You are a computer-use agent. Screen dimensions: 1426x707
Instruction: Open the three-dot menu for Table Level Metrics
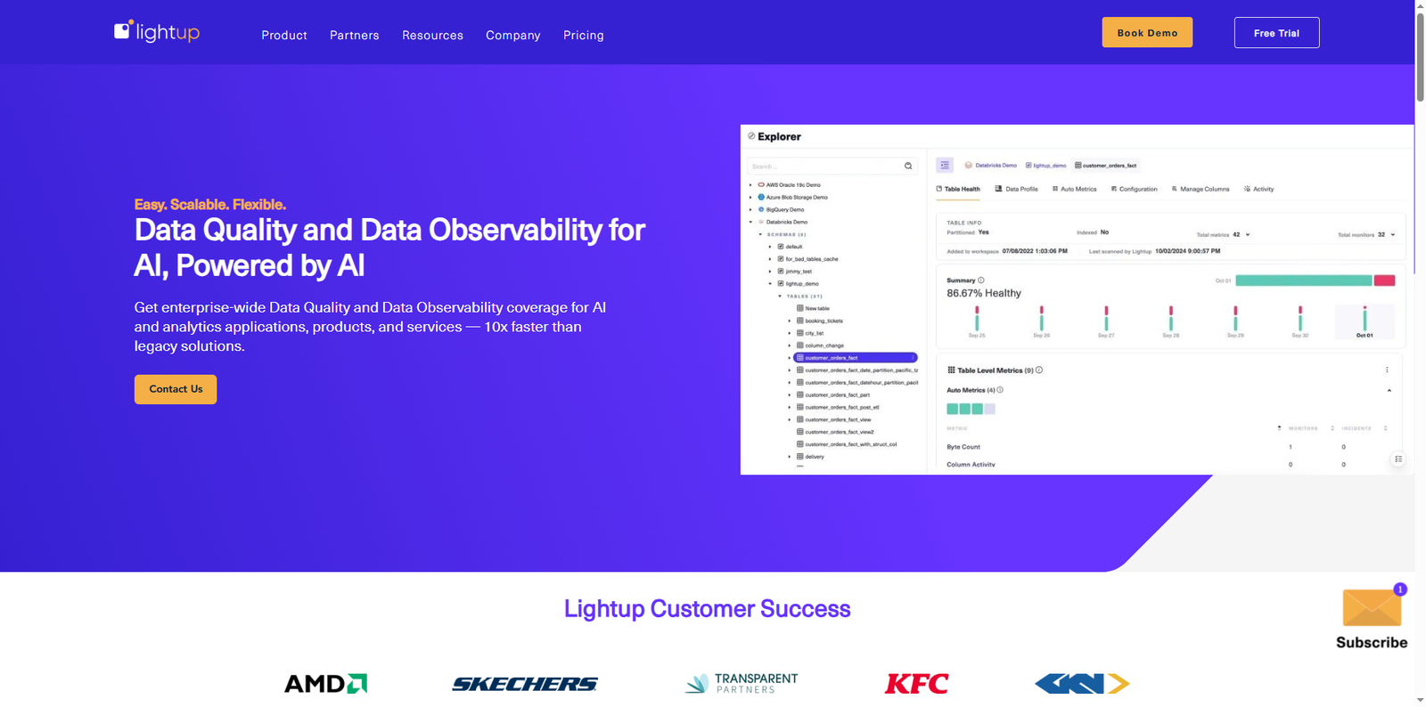(1387, 370)
